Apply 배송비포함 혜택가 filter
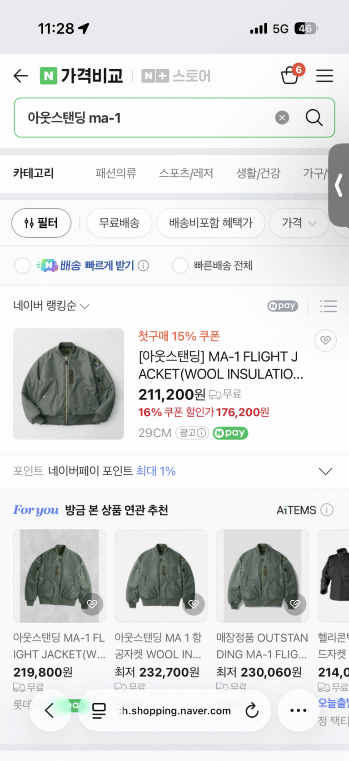Viewport: 349px width, 761px height. tap(211, 223)
